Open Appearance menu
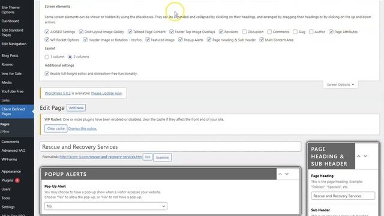Viewport: 384px width, 216px height. click(x=11, y=172)
